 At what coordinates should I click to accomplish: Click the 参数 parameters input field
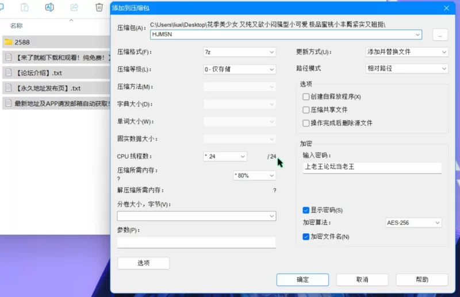pyautogui.click(x=196, y=242)
